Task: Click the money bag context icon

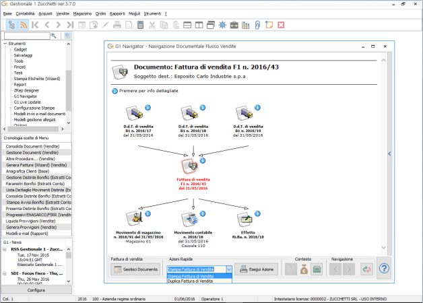Action: coord(304,269)
